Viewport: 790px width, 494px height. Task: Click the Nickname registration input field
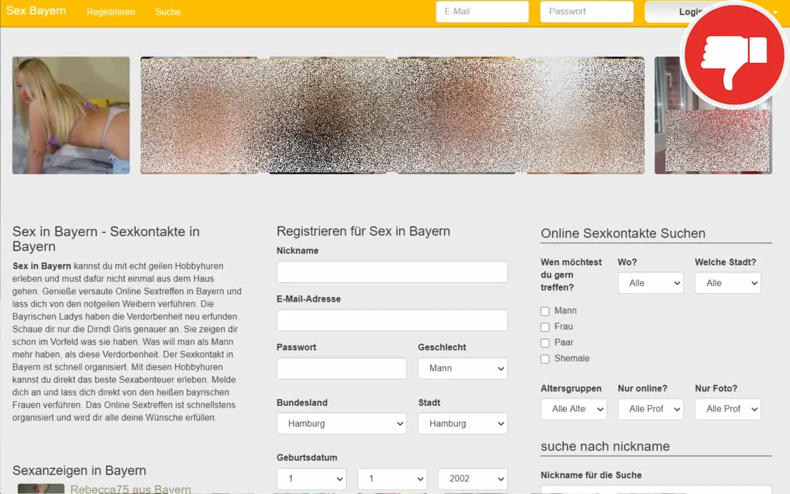[x=392, y=272]
